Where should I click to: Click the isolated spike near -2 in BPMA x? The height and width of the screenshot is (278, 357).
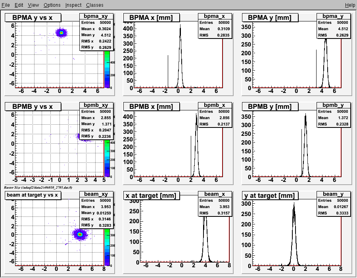(x=168, y=71)
